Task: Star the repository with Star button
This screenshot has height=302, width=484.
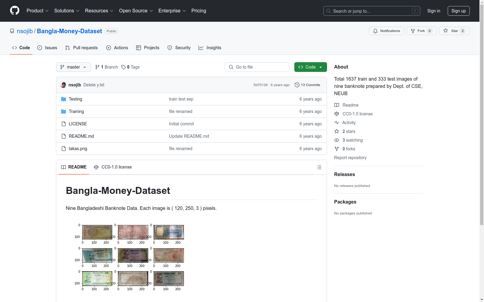Action: (x=454, y=31)
